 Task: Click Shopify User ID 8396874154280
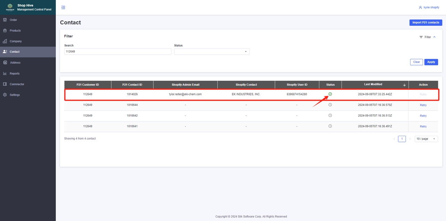pos(297,94)
